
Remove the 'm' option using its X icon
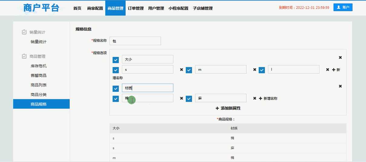tap(255, 70)
